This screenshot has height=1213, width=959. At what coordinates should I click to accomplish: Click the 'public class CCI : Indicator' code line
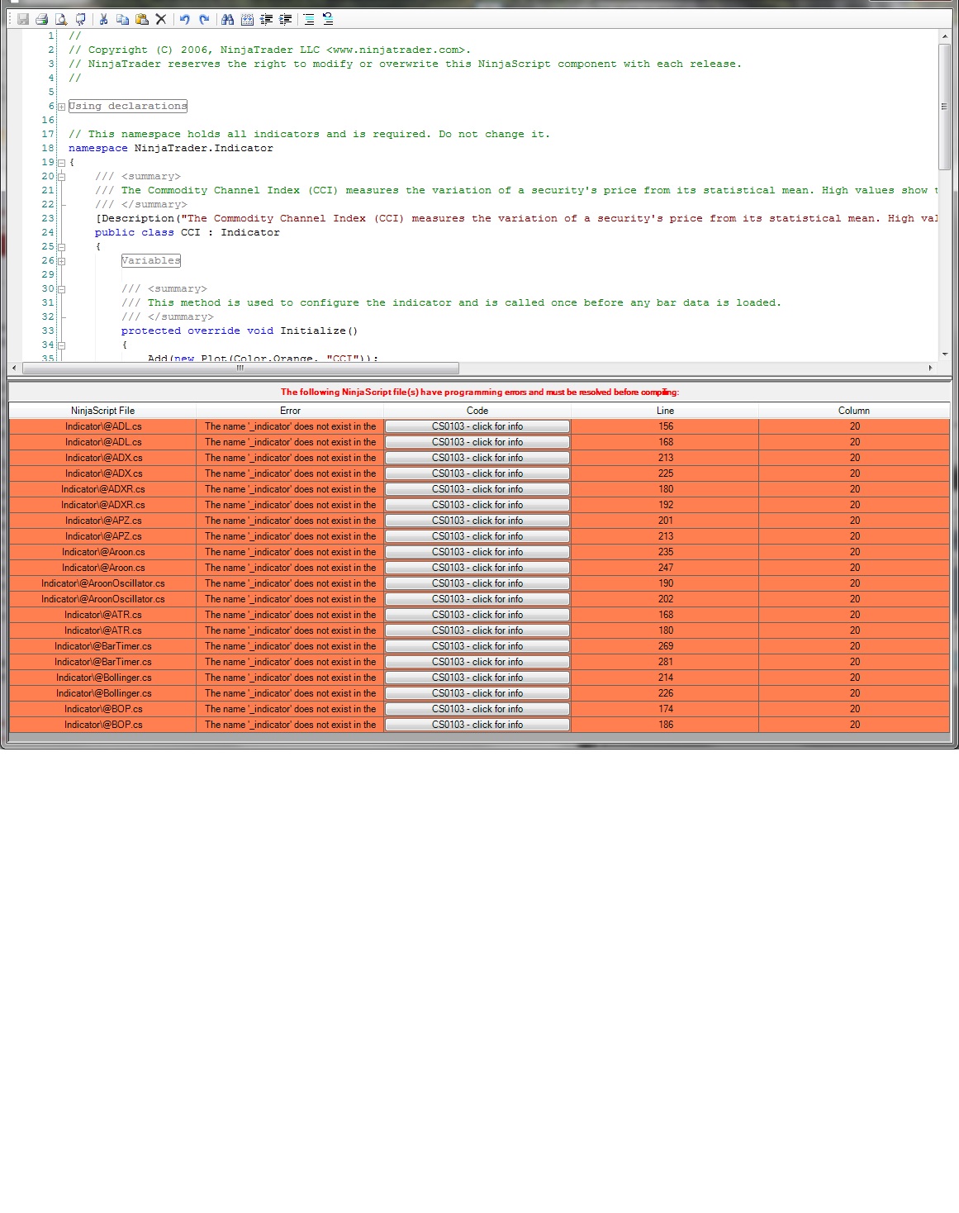tap(188, 233)
